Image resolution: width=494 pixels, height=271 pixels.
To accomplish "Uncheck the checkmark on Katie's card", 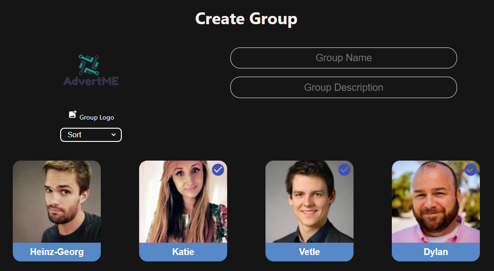I will (x=218, y=170).
